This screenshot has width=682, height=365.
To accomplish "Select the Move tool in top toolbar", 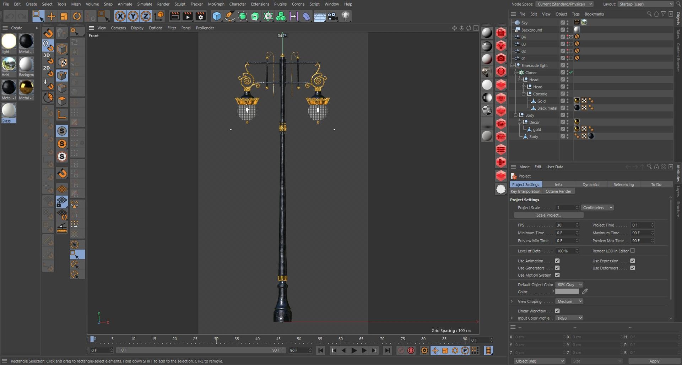I will pyautogui.click(x=51, y=16).
